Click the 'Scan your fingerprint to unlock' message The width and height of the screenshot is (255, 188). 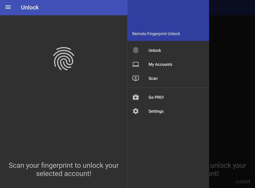(64, 169)
